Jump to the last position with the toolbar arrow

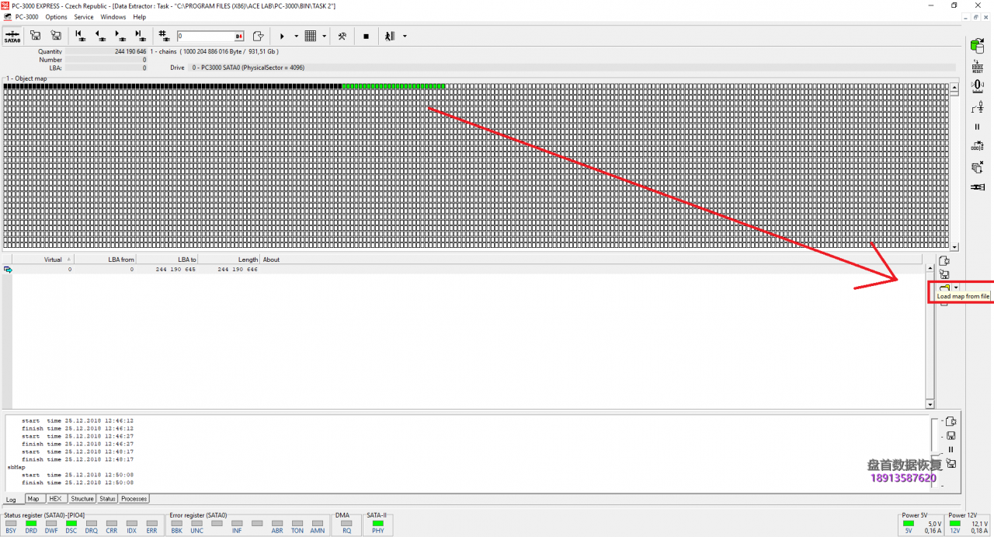[x=139, y=36]
